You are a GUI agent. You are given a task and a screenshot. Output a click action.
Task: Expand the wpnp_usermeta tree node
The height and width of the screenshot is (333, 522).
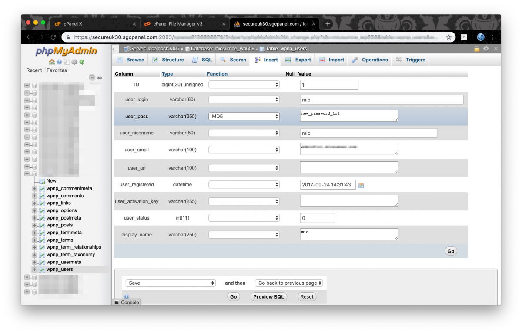click(34, 262)
